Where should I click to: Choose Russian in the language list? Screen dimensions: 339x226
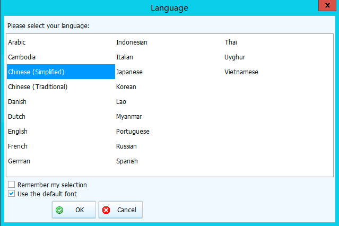127,146
